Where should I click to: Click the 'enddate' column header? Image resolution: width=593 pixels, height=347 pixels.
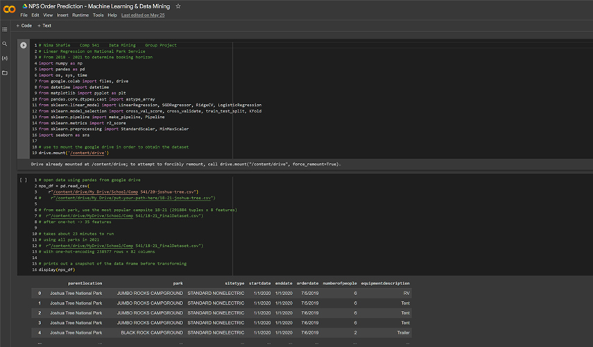[284, 283]
